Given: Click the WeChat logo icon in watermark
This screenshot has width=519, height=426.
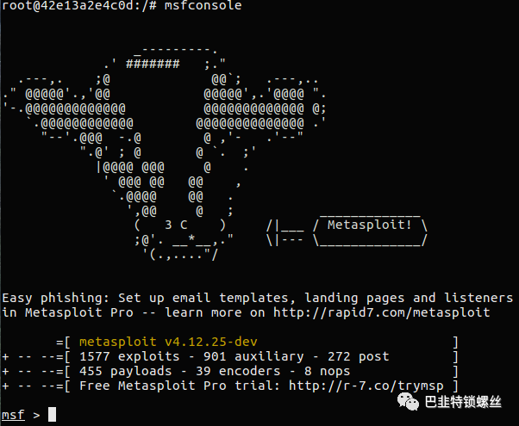Looking at the screenshot, I should 408,402.
